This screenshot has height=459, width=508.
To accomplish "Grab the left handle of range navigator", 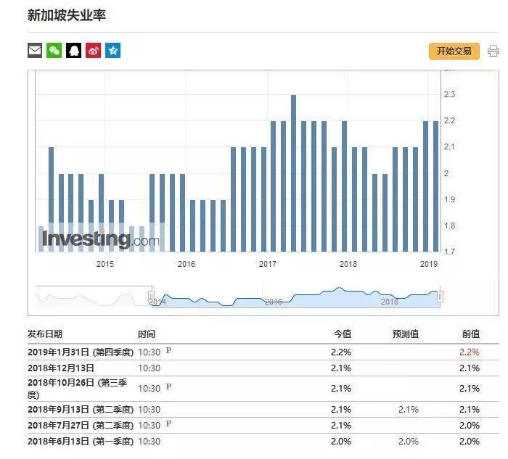I will pos(151,296).
